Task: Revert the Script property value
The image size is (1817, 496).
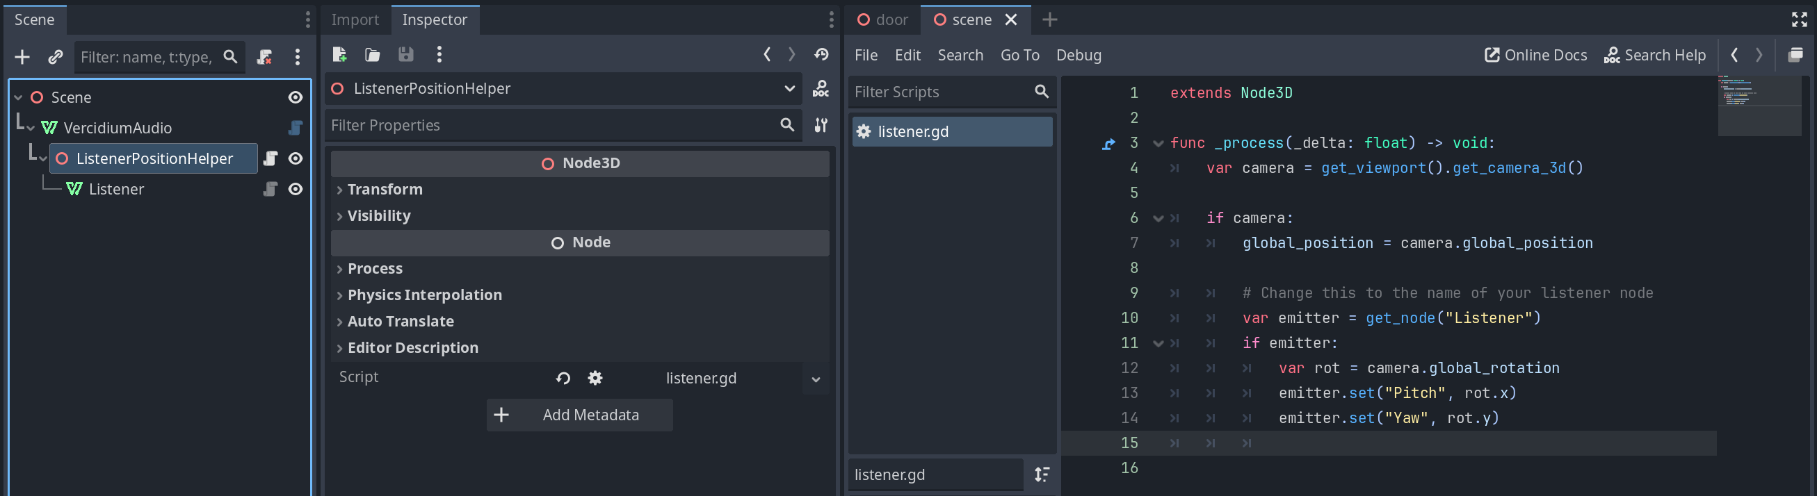Action: [563, 379]
